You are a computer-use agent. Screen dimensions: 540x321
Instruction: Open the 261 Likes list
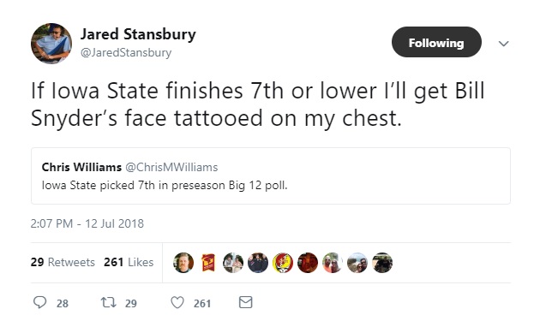(x=129, y=262)
